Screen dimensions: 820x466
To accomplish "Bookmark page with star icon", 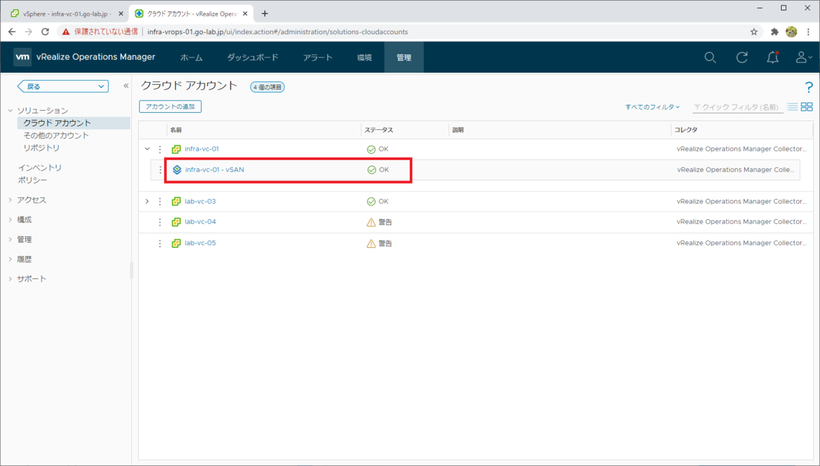I will (754, 31).
